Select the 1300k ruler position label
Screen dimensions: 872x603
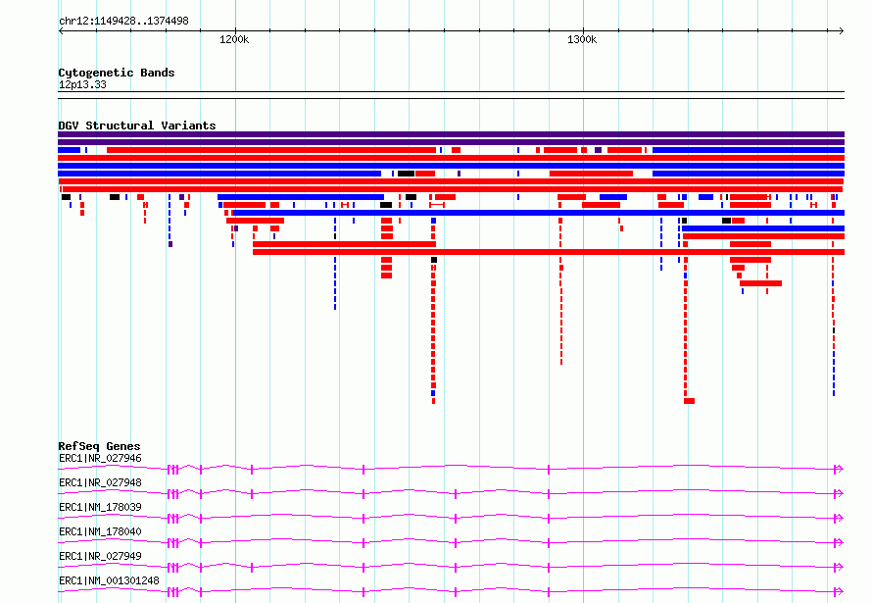(x=582, y=39)
